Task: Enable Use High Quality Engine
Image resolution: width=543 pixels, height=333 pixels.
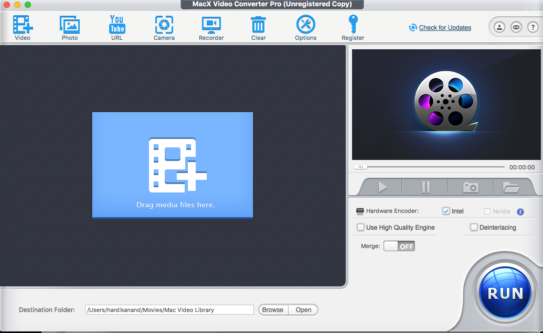Action: (360, 228)
